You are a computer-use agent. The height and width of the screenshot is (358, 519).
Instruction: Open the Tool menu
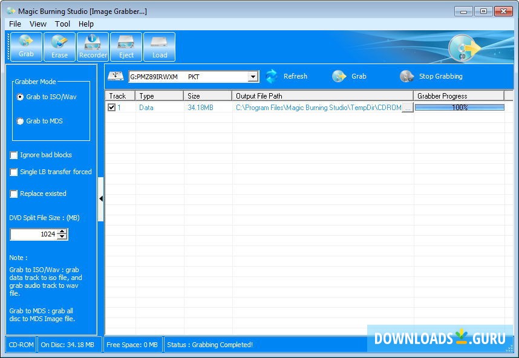pyautogui.click(x=62, y=24)
